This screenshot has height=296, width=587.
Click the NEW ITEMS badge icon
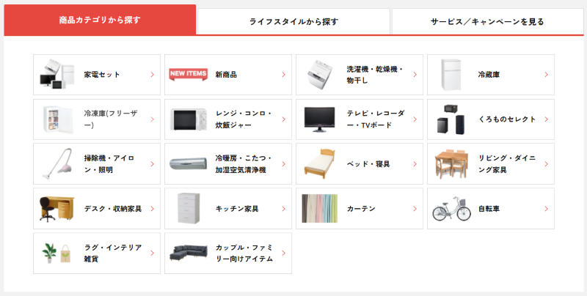click(x=189, y=74)
